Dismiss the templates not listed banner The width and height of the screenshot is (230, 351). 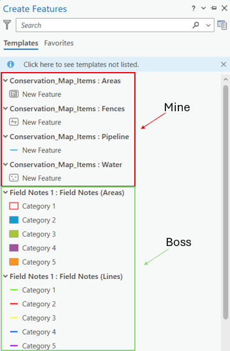[x=224, y=65]
